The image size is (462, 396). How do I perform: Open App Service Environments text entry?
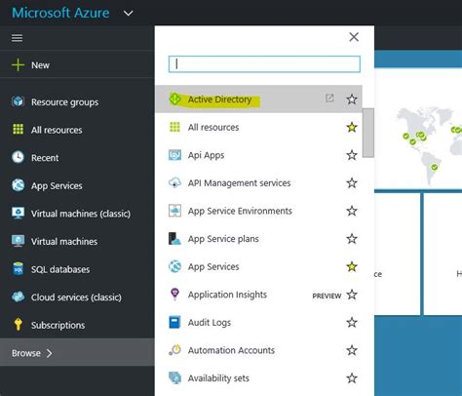click(x=240, y=211)
